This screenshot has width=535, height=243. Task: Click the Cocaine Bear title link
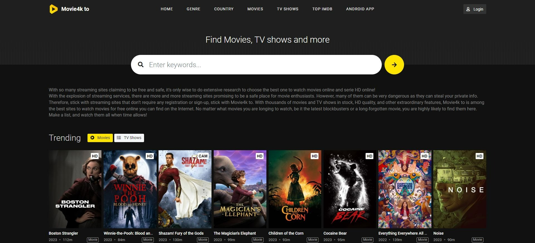tap(335, 233)
